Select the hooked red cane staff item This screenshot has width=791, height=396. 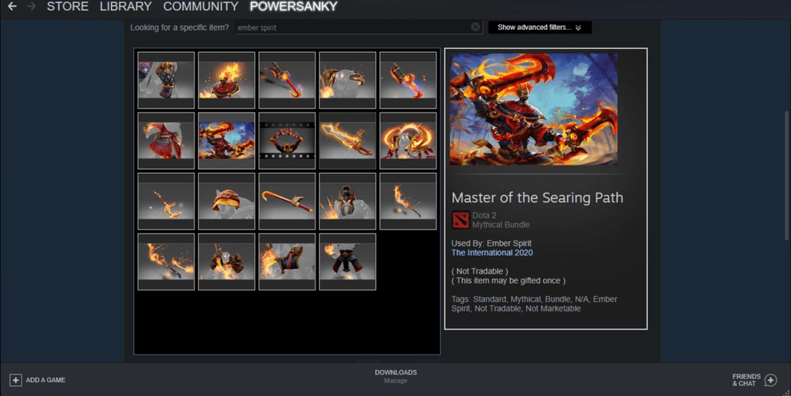click(x=287, y=201)
